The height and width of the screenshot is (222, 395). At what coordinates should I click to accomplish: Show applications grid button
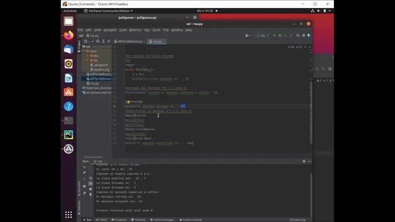click(69, 215)
